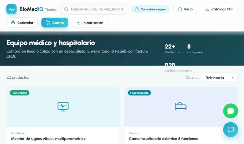
Task: Open the Relevancia sort dropdown
Action: click(x=220, y=77)
